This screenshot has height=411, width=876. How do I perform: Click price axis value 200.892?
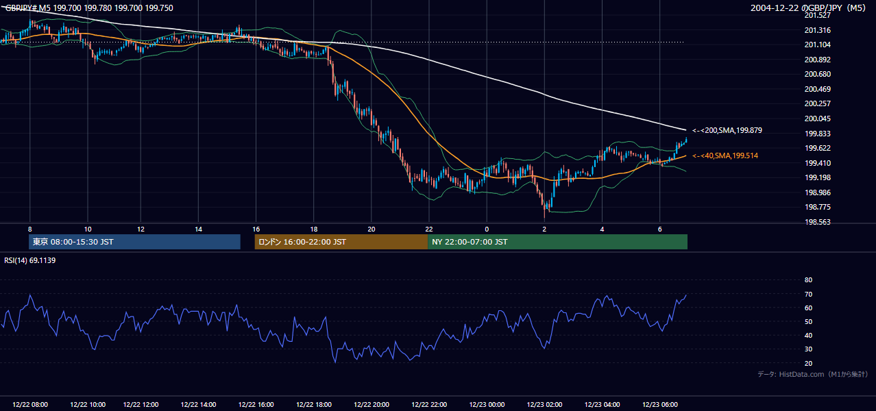click(x=817, y=60)
